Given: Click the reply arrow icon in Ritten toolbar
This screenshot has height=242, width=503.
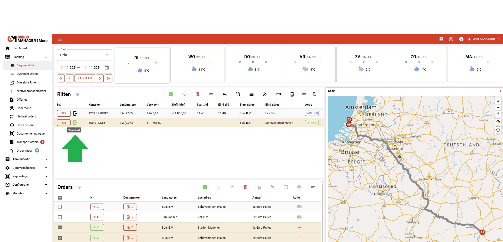Looking at the screenshot, I should click(225, 94).
